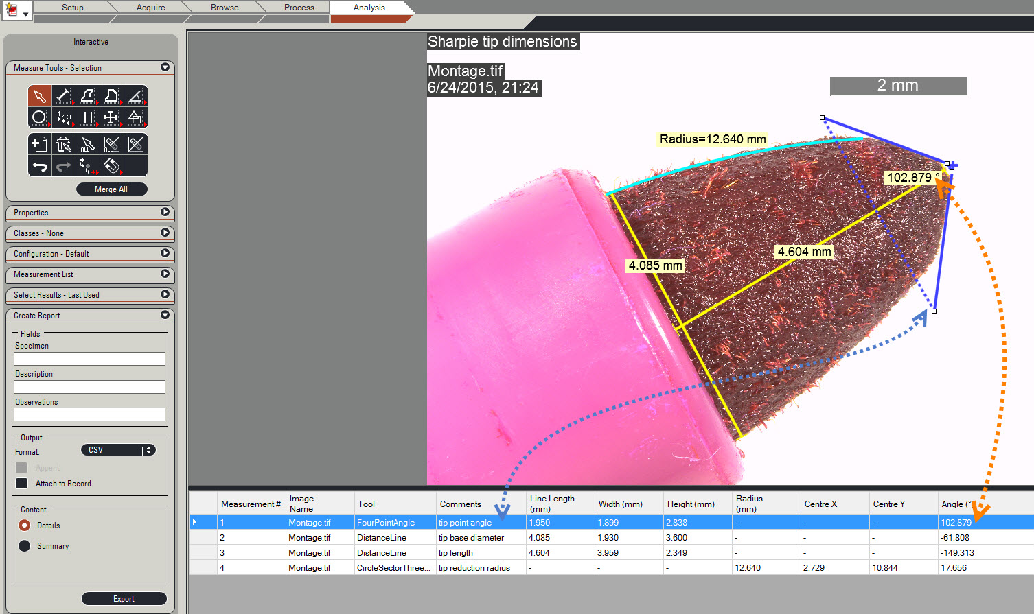This screenshot has width=1034, height=614.
Task: Toggle the Append checkbox
Action: pyautogui.click(x=22, y=467)
